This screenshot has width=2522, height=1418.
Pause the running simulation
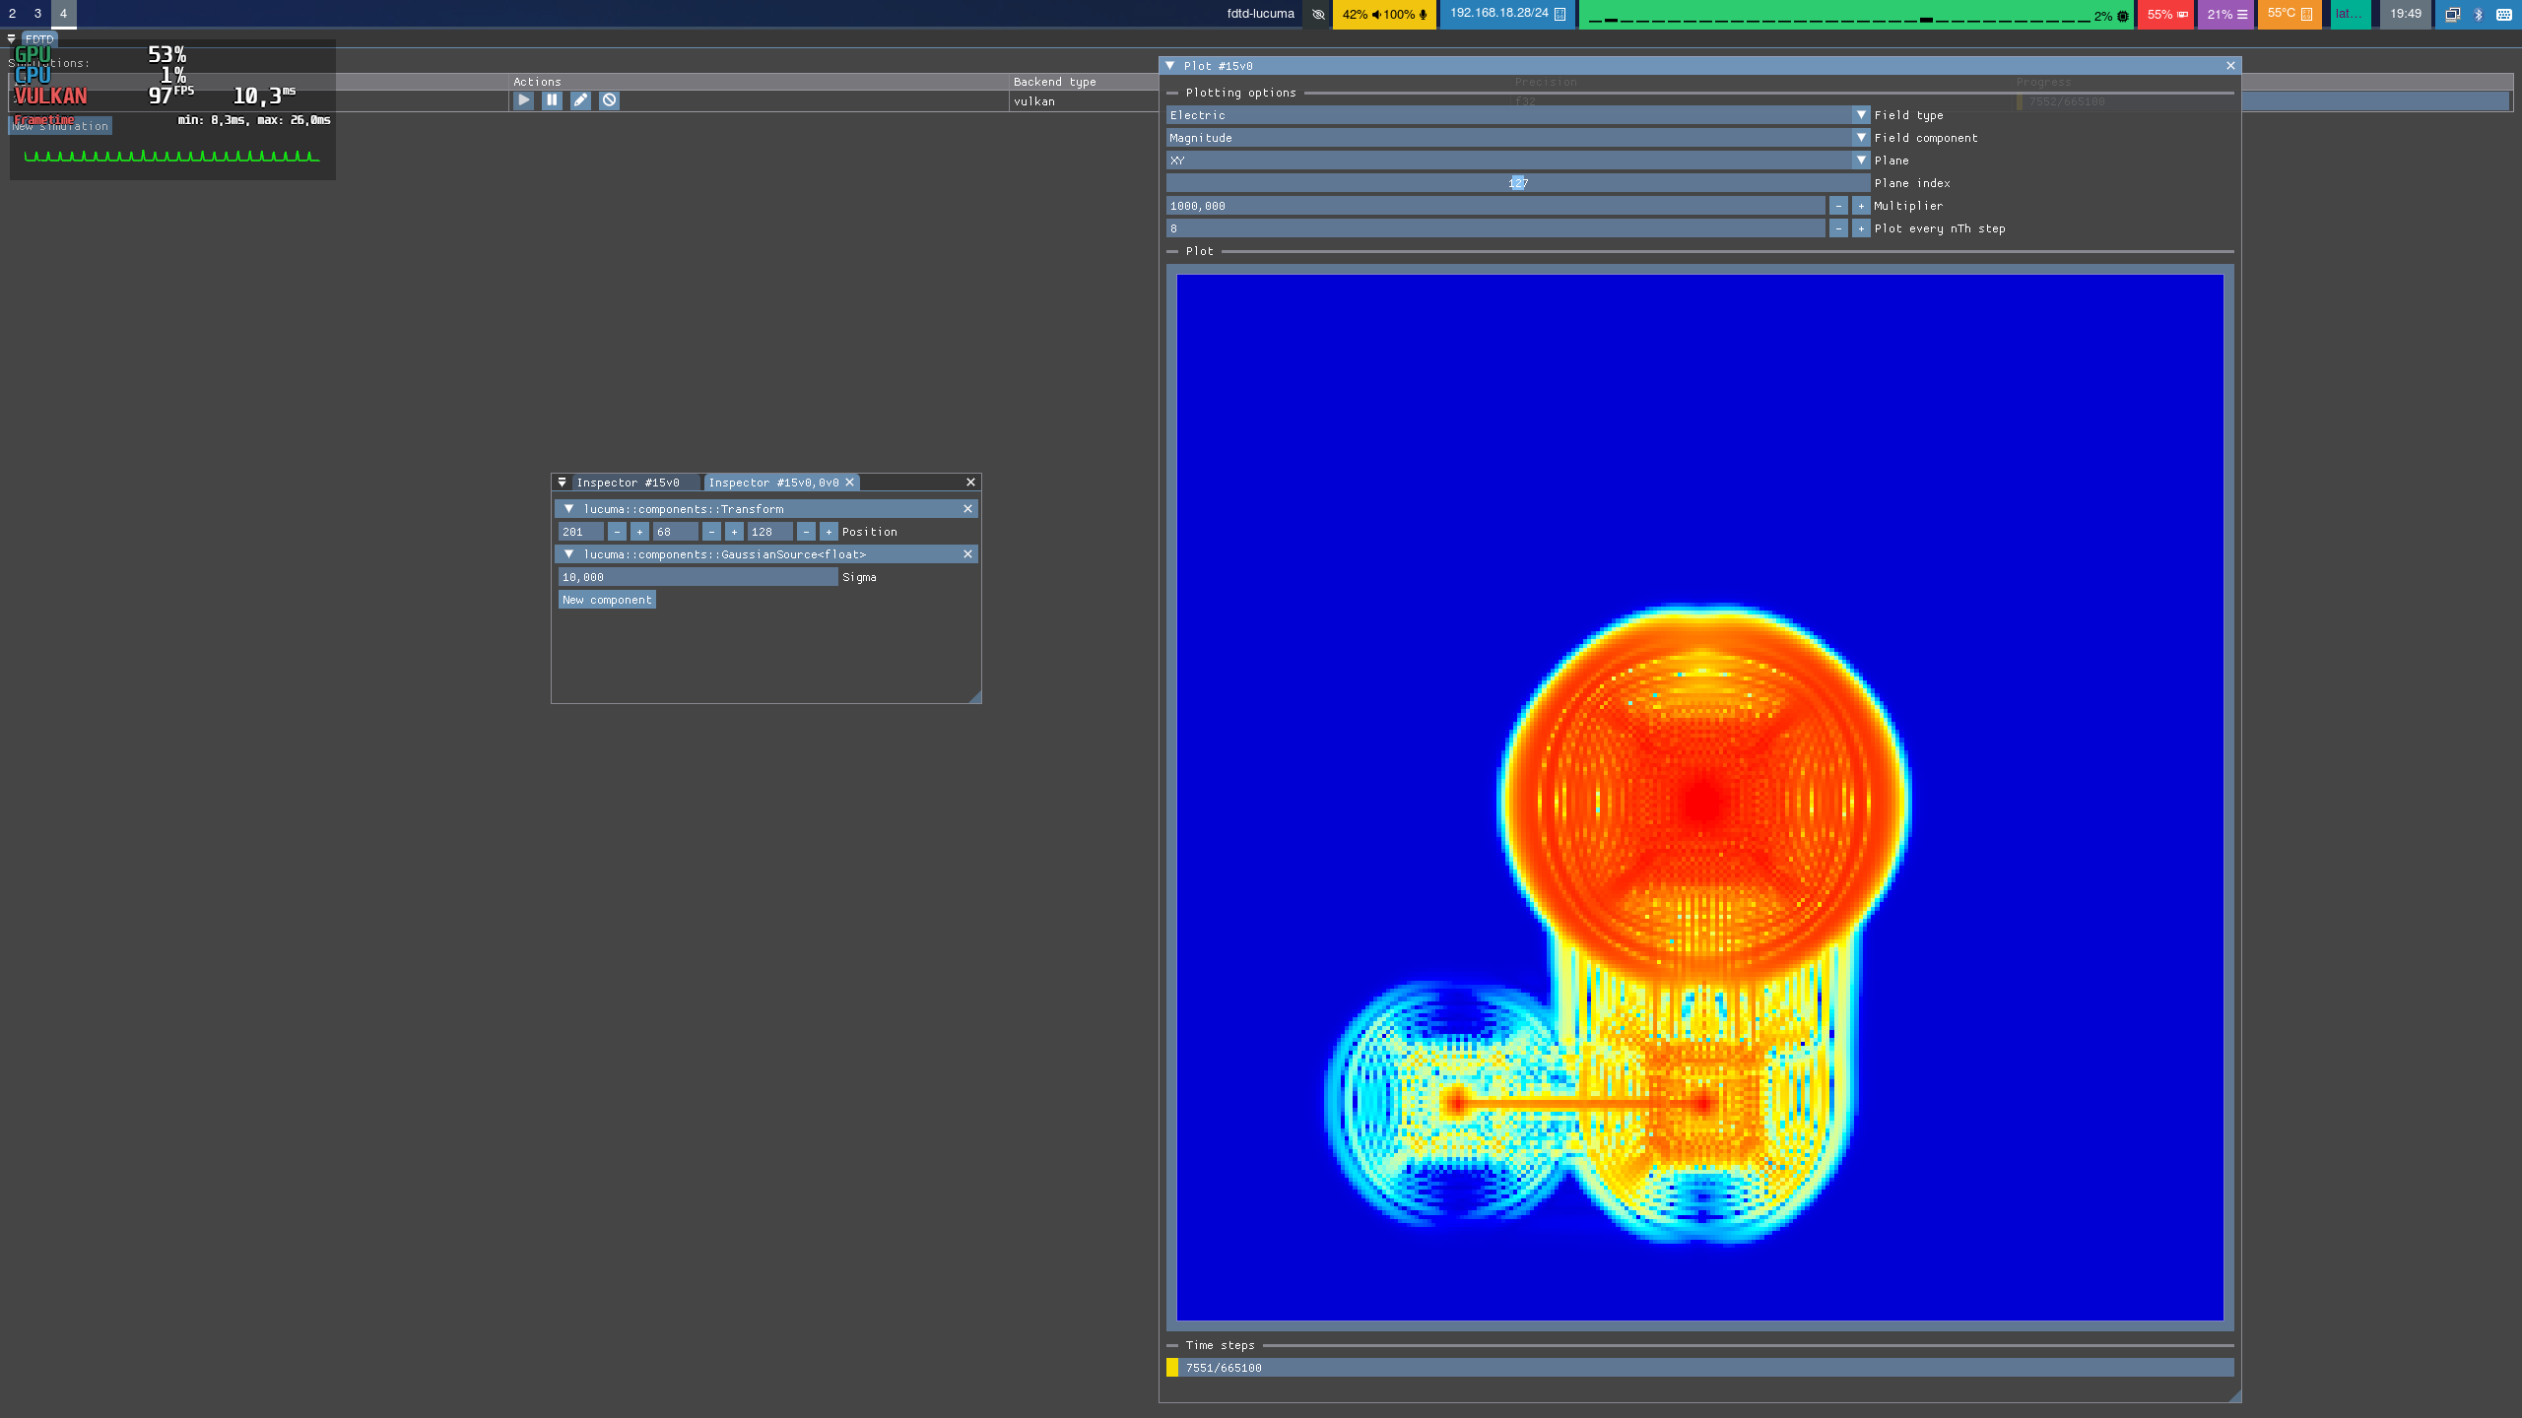[x=552, y=100]
